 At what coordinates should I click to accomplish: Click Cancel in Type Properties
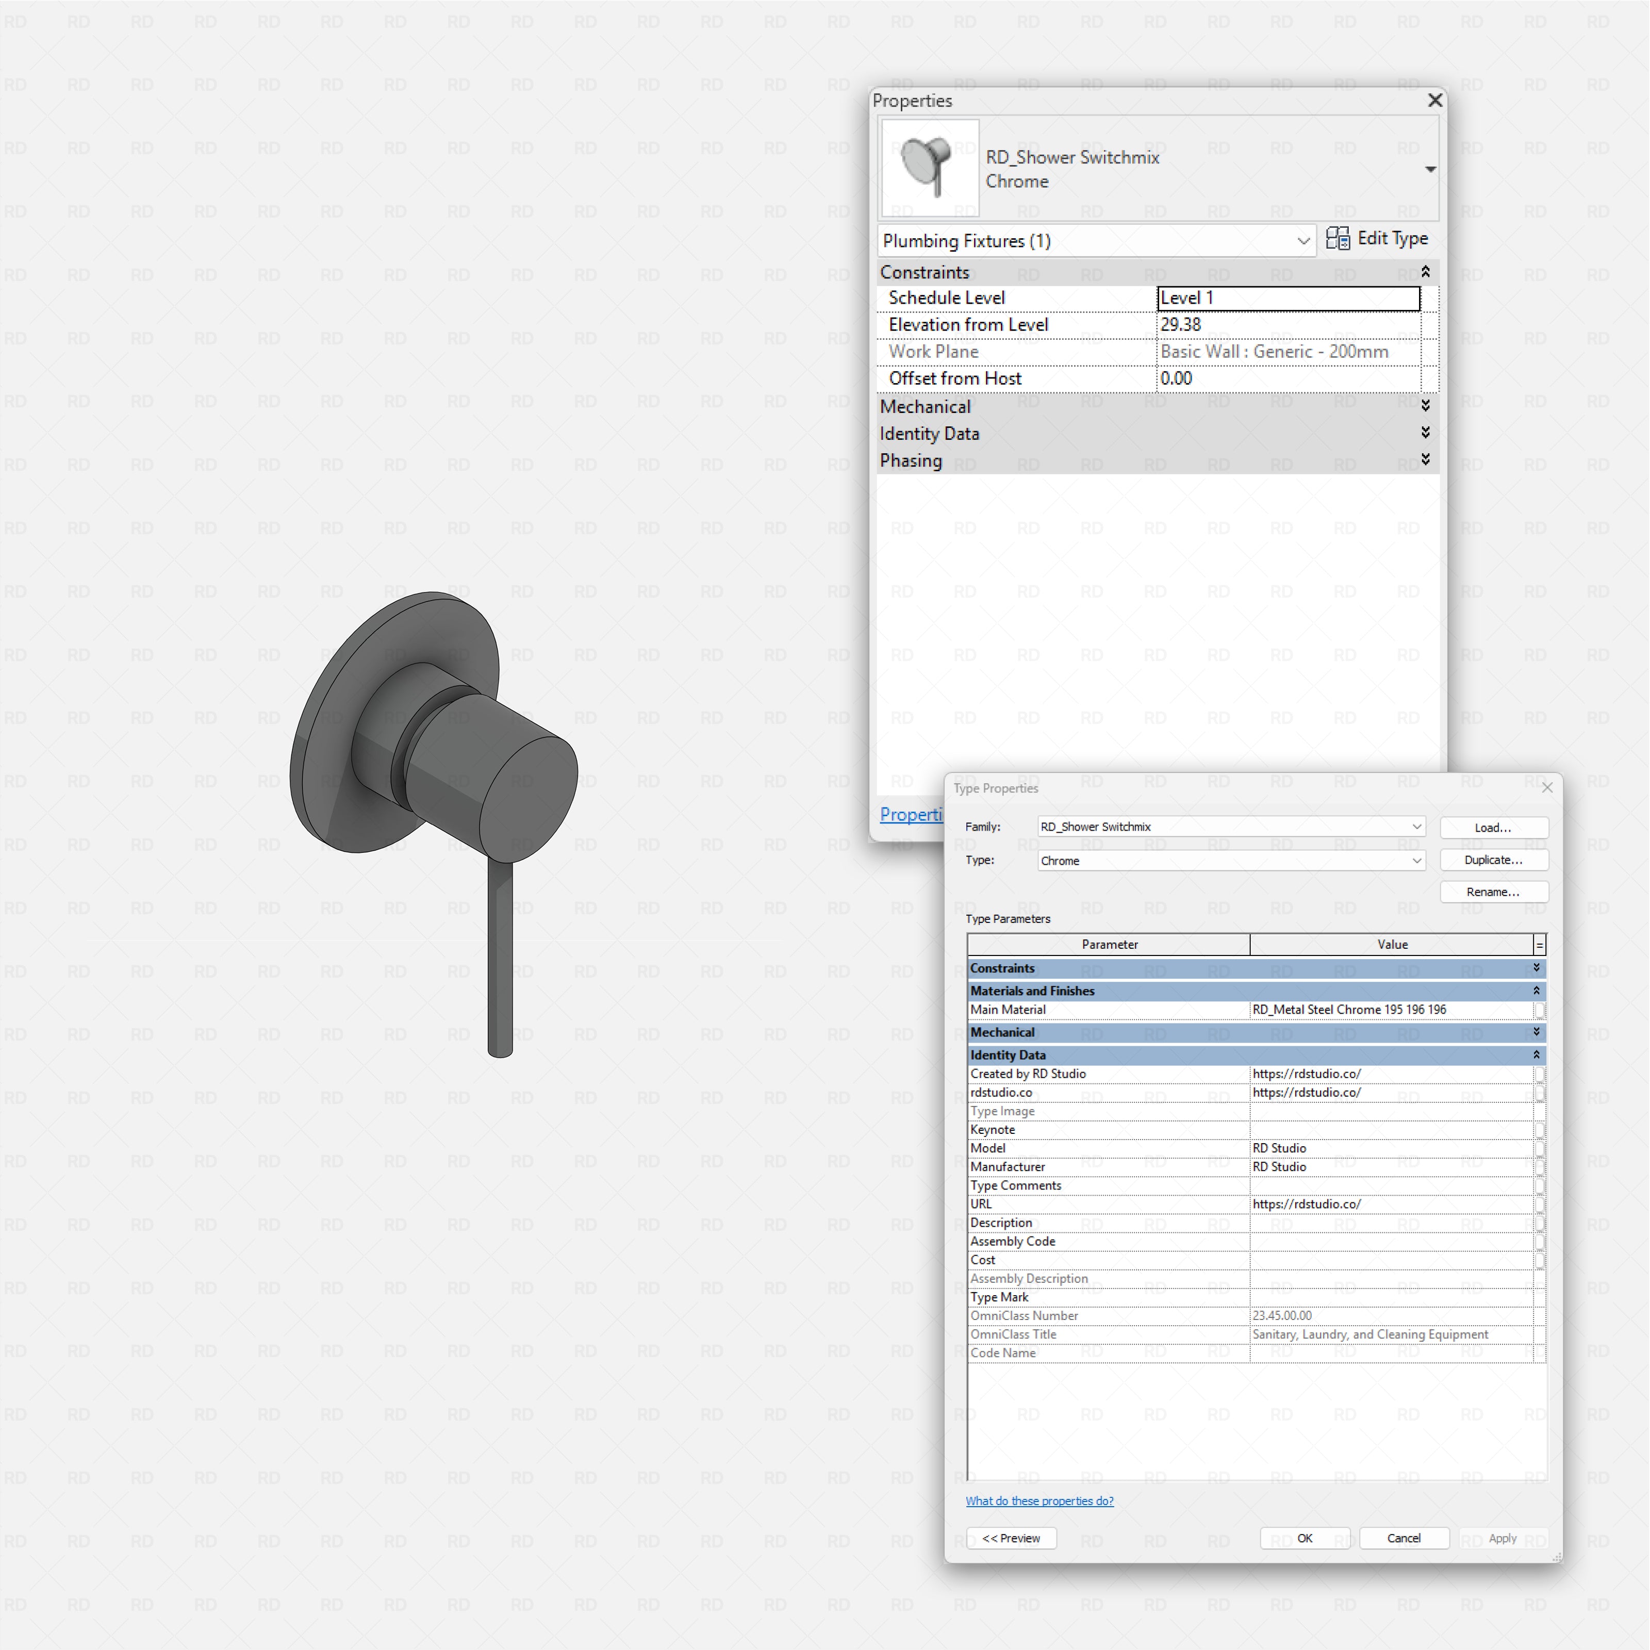pos(1404,1539)
